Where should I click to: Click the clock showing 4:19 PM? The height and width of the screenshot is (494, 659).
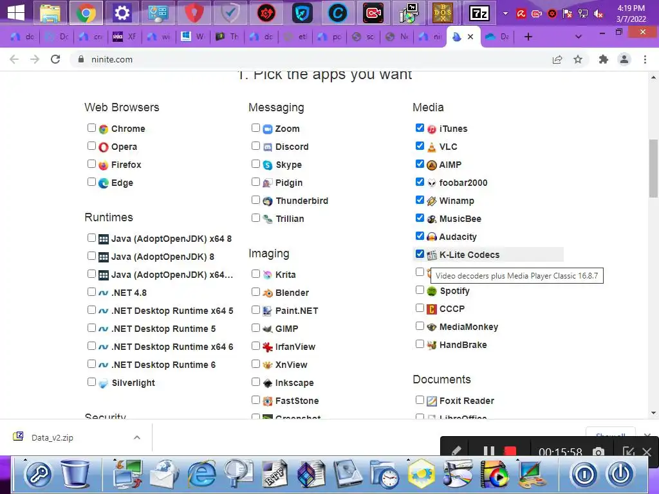631,8
